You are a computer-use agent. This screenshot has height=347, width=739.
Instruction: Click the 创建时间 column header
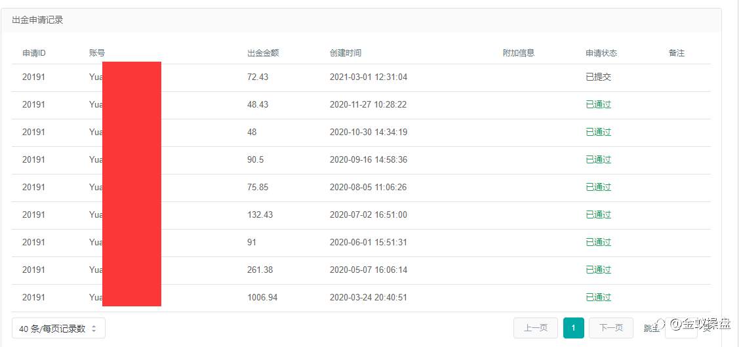coord(346,53)
